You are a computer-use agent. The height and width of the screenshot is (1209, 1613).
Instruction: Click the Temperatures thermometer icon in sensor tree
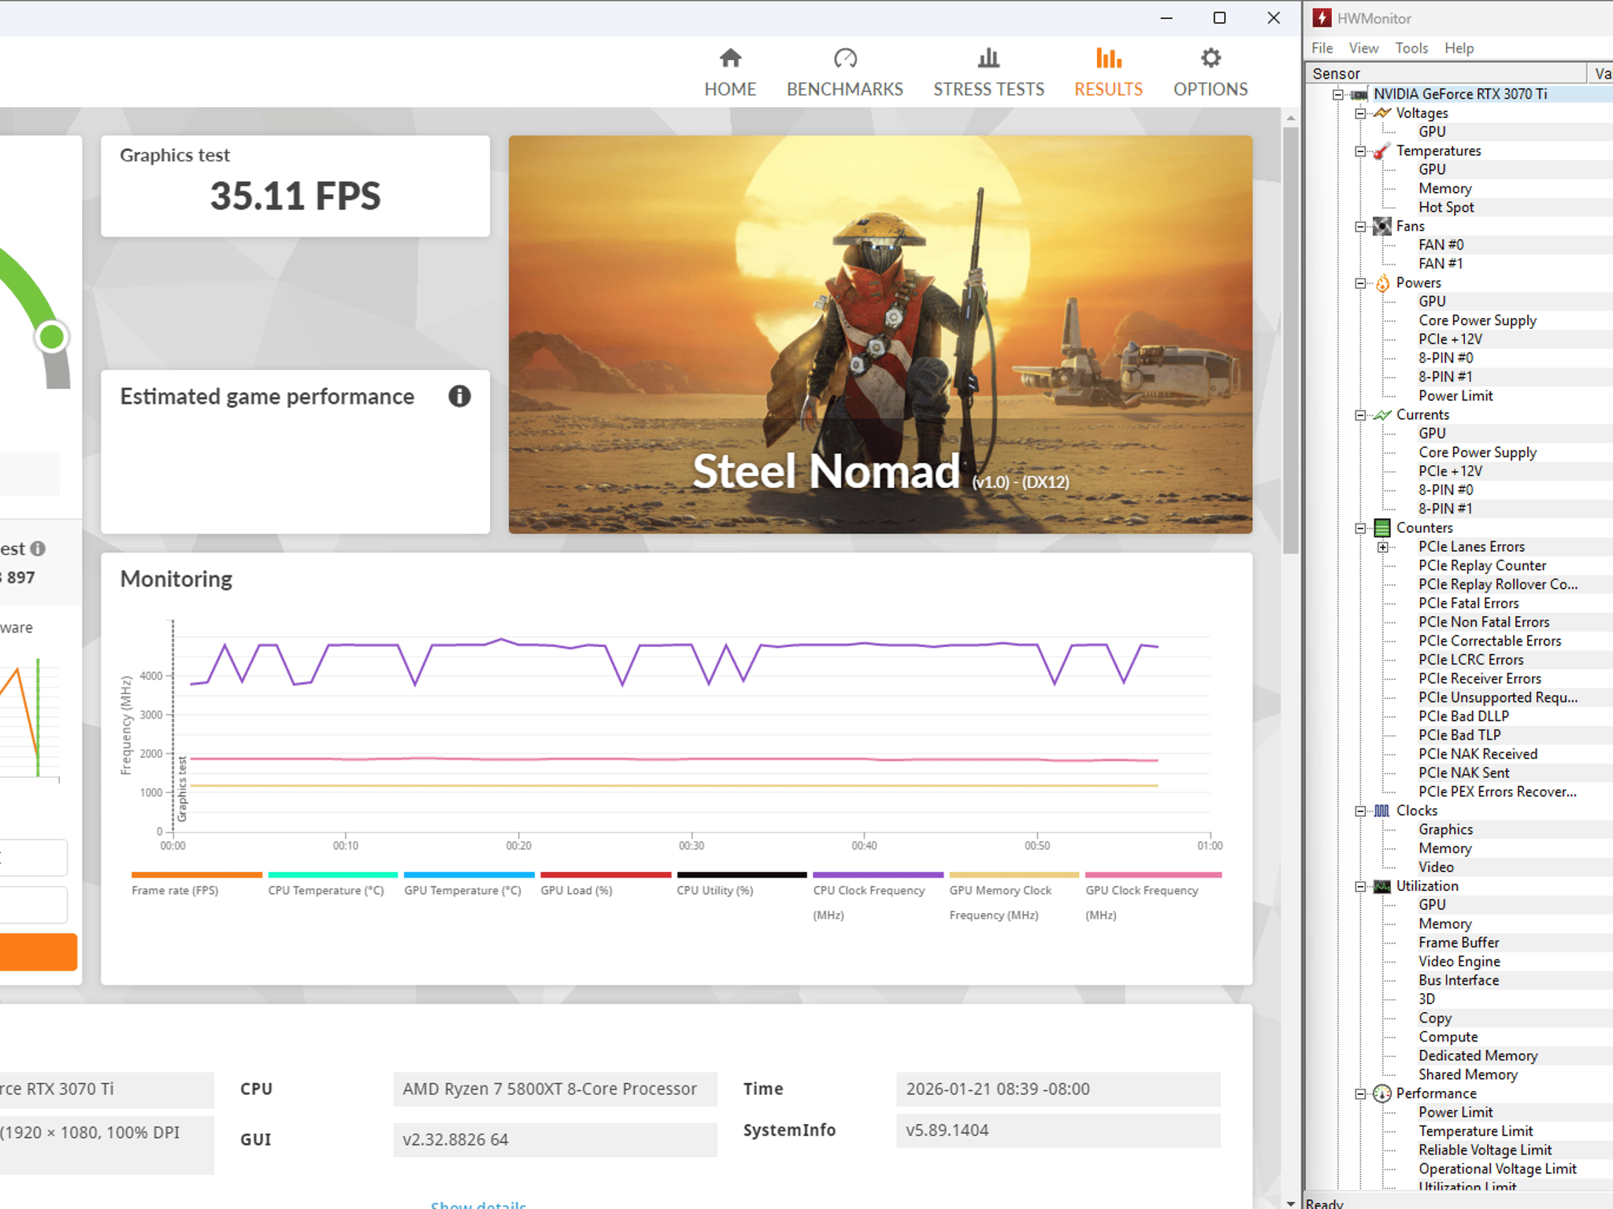pos(1381,151)
